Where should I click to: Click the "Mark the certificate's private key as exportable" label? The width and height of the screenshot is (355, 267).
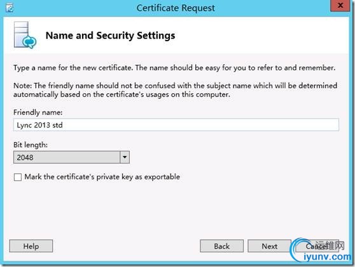tap(102, 177)
